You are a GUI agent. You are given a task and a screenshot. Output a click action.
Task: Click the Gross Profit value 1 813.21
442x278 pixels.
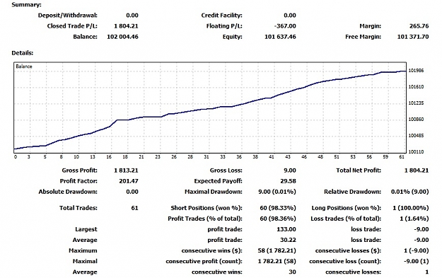[x=126, y=170]
